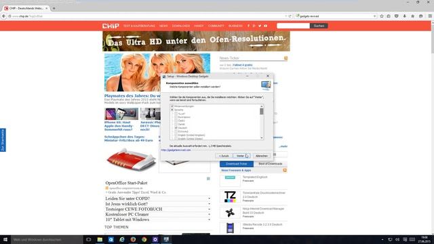Open the OpenOffice Start-Paket ad link
This screenshot has width=434, height=244.
point(126,183)
